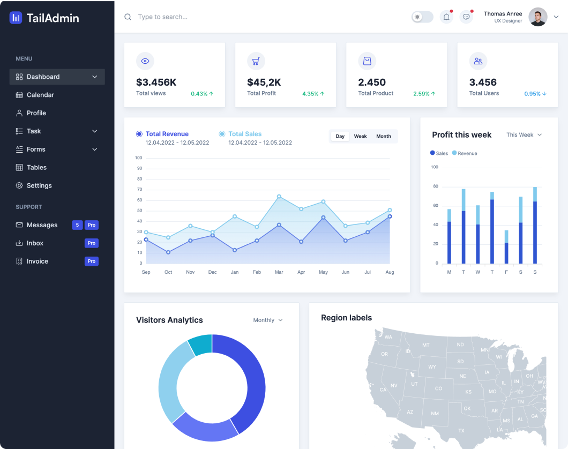This screenshot has width=568, height=449.
Task: Click the eye icon on Total views card
Action: tap(145, 61)
